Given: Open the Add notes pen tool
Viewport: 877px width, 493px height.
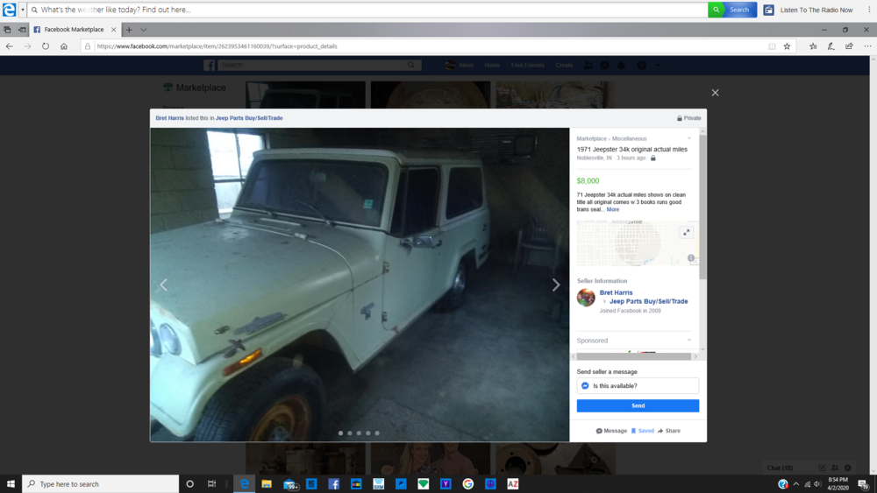Looking at the screenshot, I should [x=831, y=46].
